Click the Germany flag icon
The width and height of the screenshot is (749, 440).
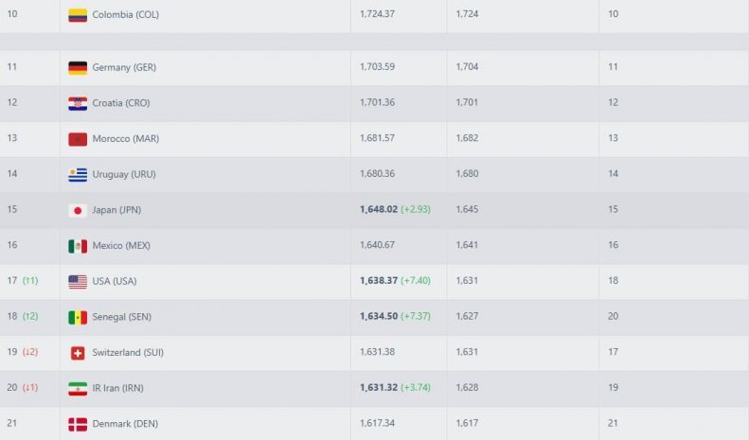[78, 68]
